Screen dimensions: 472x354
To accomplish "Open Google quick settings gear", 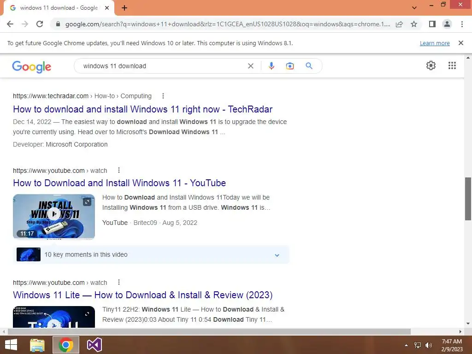I will pos(431,65).
